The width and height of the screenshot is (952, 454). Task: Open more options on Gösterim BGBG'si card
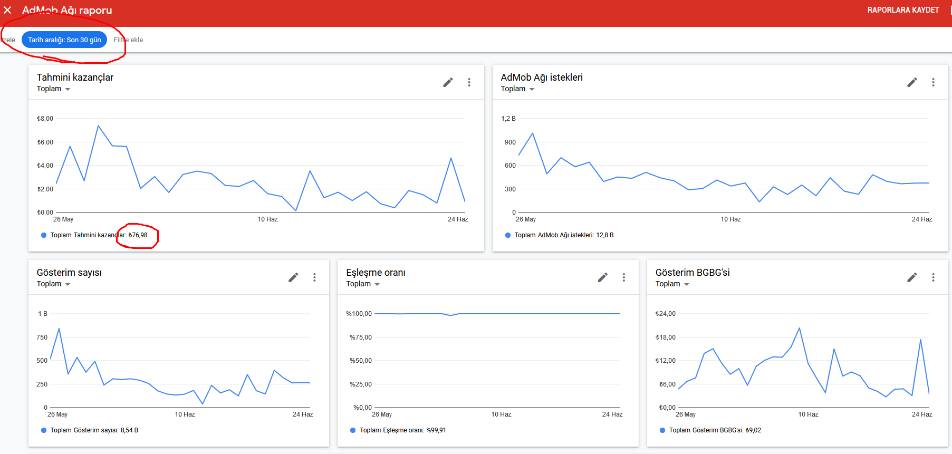[x=933, y=277]
